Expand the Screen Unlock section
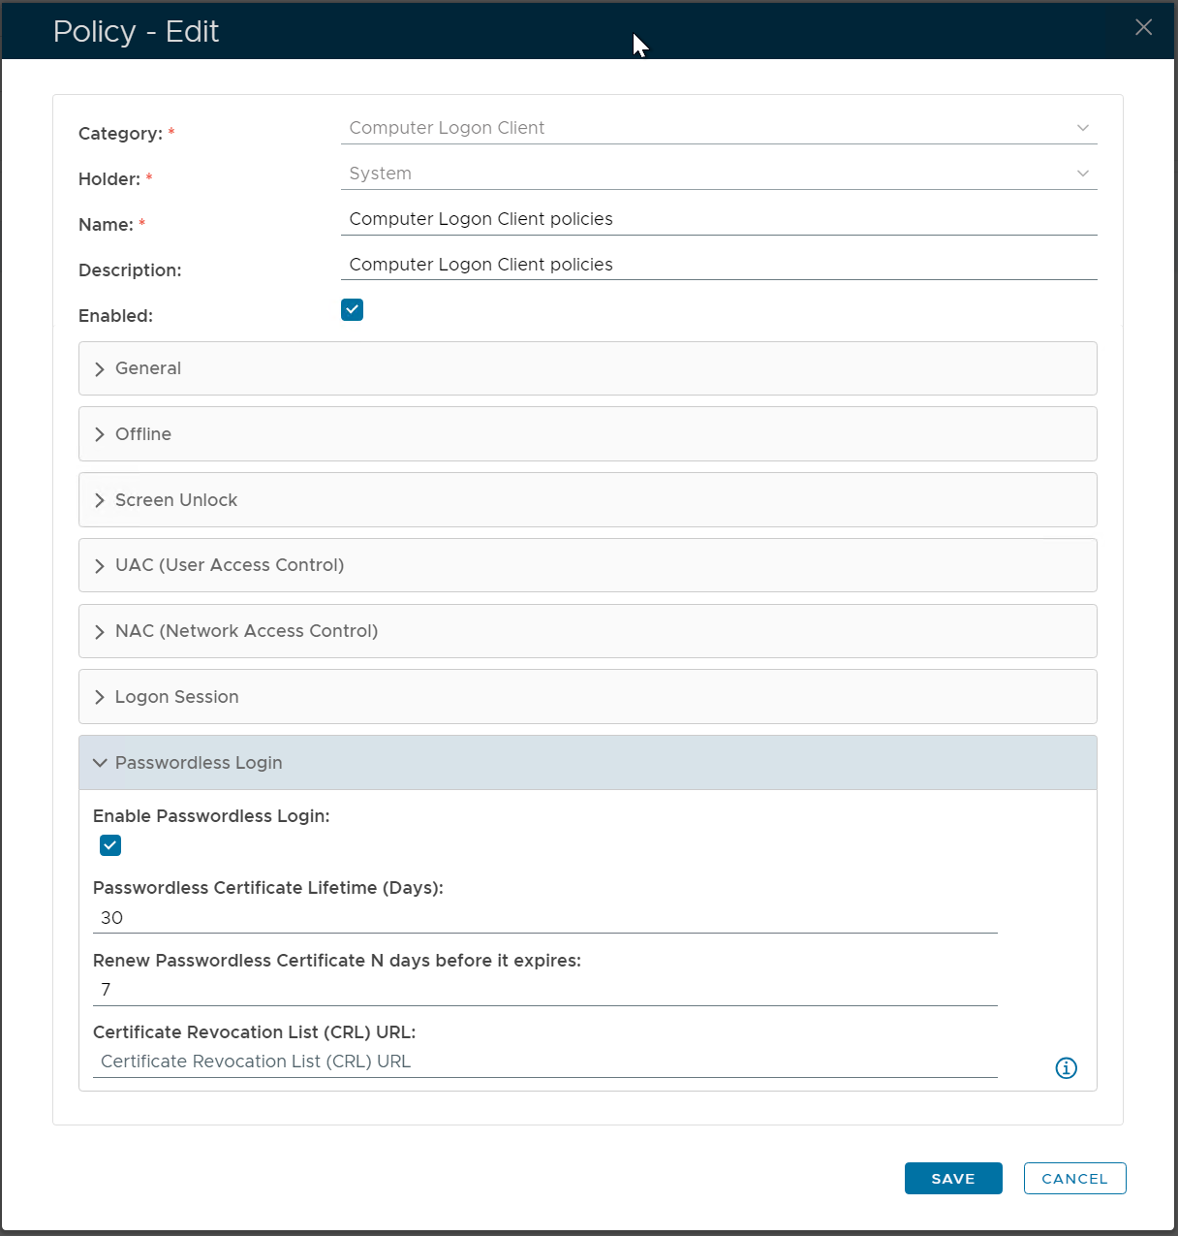1178x1236 pixels. [x=587, y=500]
